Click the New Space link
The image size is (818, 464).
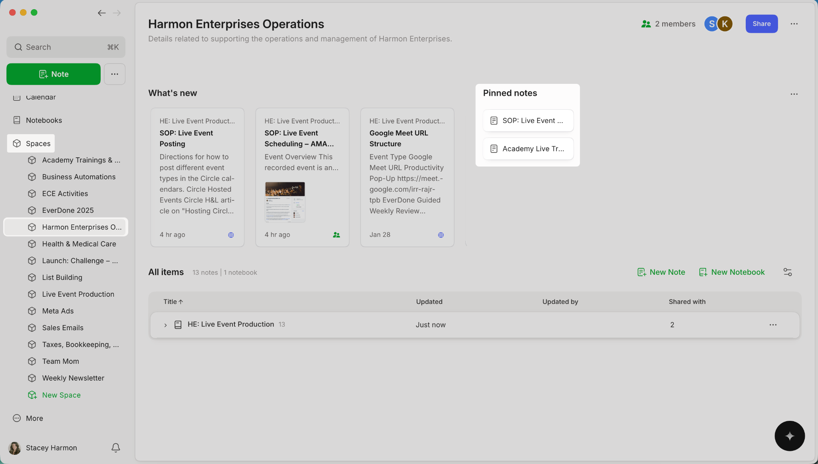(61, 395)
